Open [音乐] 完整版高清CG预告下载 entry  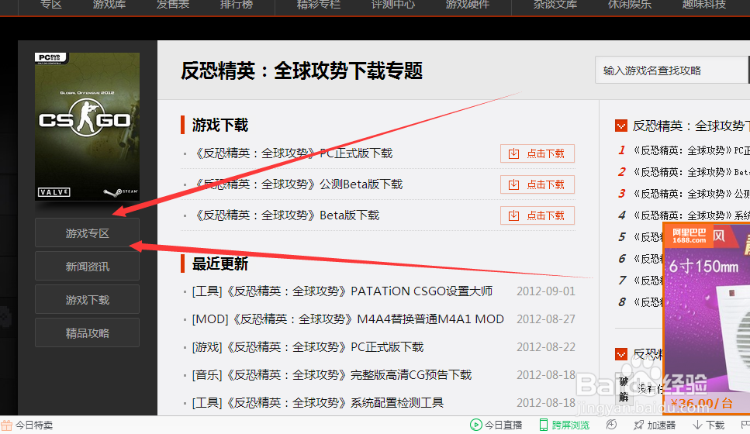pos(331,375)
